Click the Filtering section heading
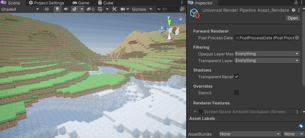The image size is (305, 138). 201,47
